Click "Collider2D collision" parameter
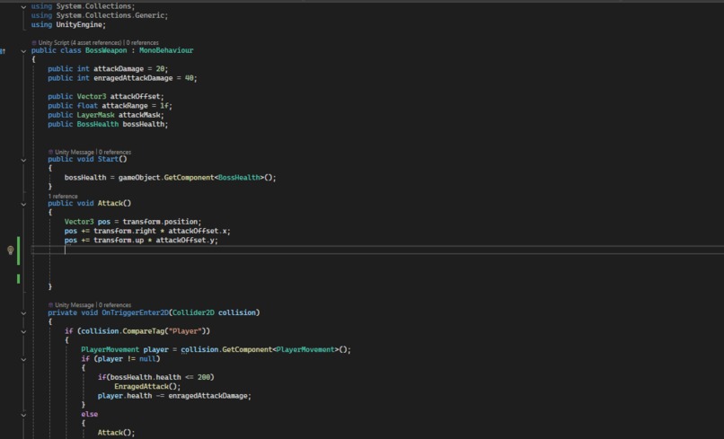This screenshot has height=439, width=724. pyautogui.click(x=215, y=312)
